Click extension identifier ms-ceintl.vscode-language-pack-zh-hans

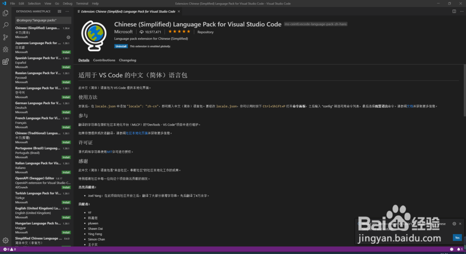tap(315, 24)
